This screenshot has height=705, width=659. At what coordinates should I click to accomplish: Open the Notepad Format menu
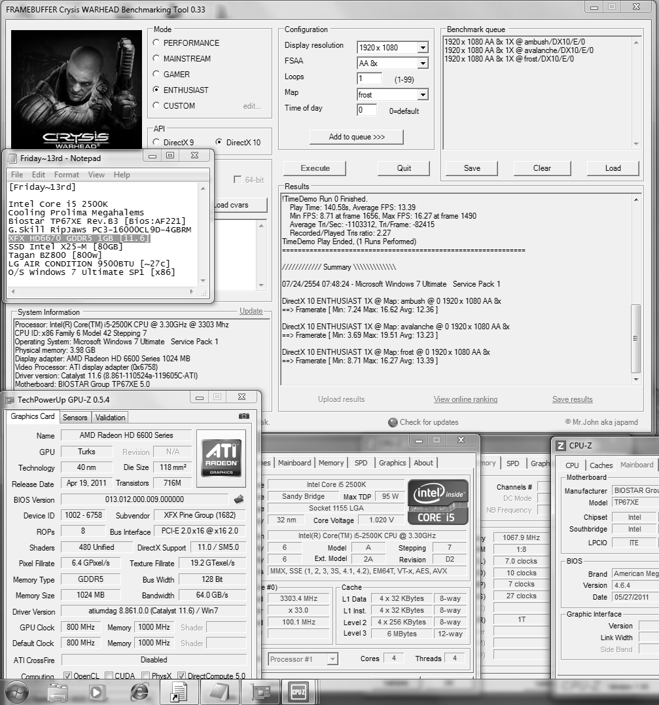[67, 175]
